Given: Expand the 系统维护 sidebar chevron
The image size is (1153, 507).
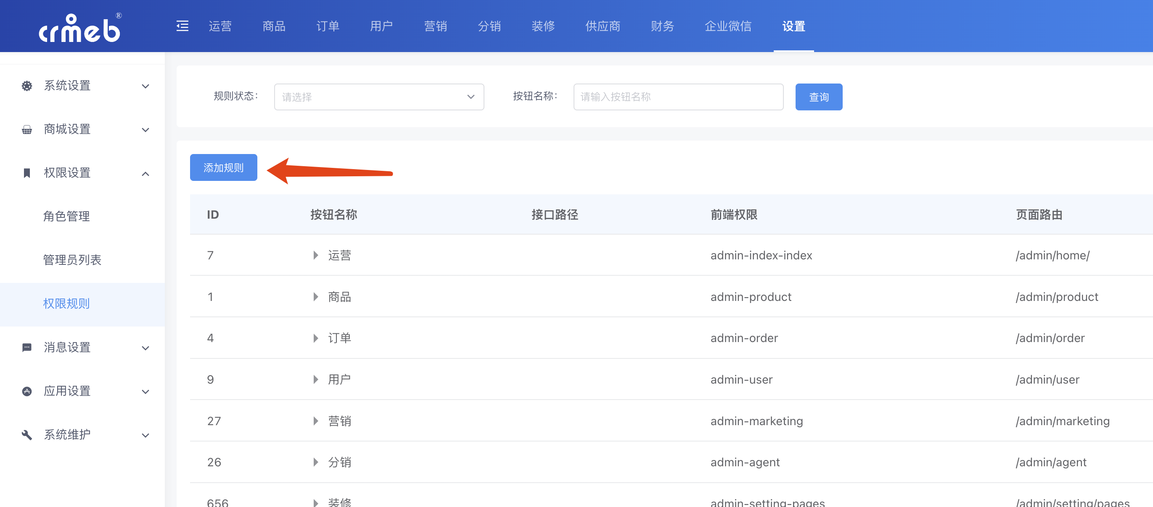Looking at the screenshot, I should pyautogui.click(x=145, y=436).
